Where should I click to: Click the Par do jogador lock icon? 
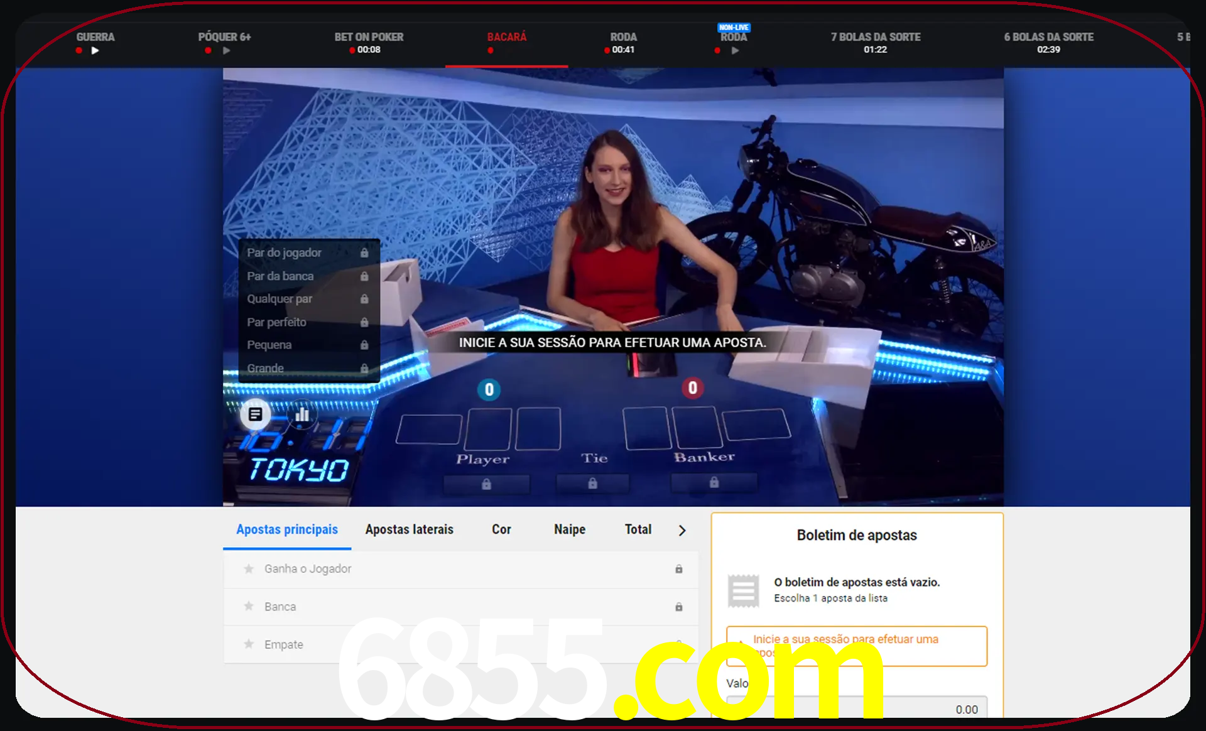click(364, 252)
